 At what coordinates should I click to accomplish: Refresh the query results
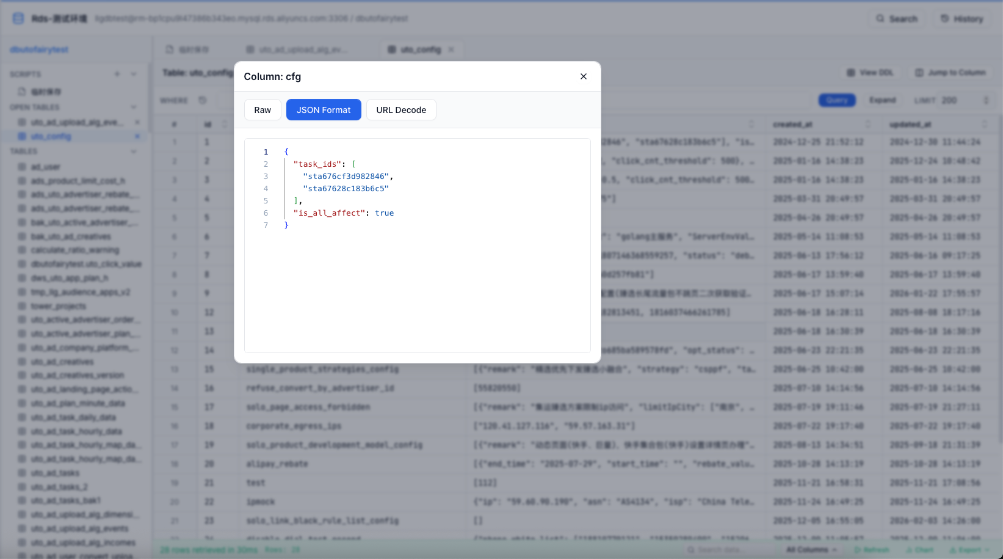coord(872,549)
